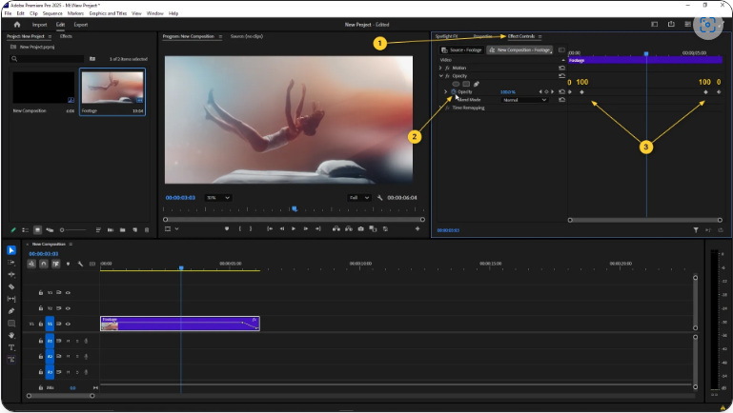Click Program monitor playhead scrubber
This screenshot has height=413, width=733.
click(295, 209)
